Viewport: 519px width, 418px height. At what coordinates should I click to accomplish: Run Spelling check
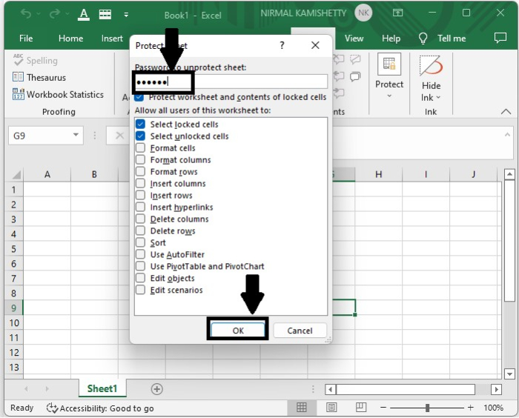point(35,60)
